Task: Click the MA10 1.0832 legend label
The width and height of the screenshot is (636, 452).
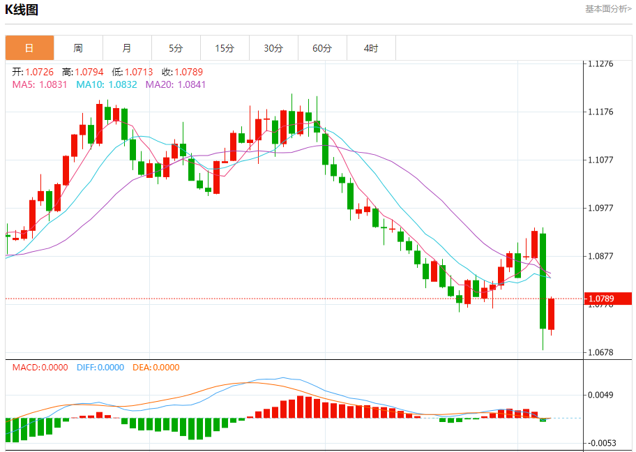Action: point(107,84)
